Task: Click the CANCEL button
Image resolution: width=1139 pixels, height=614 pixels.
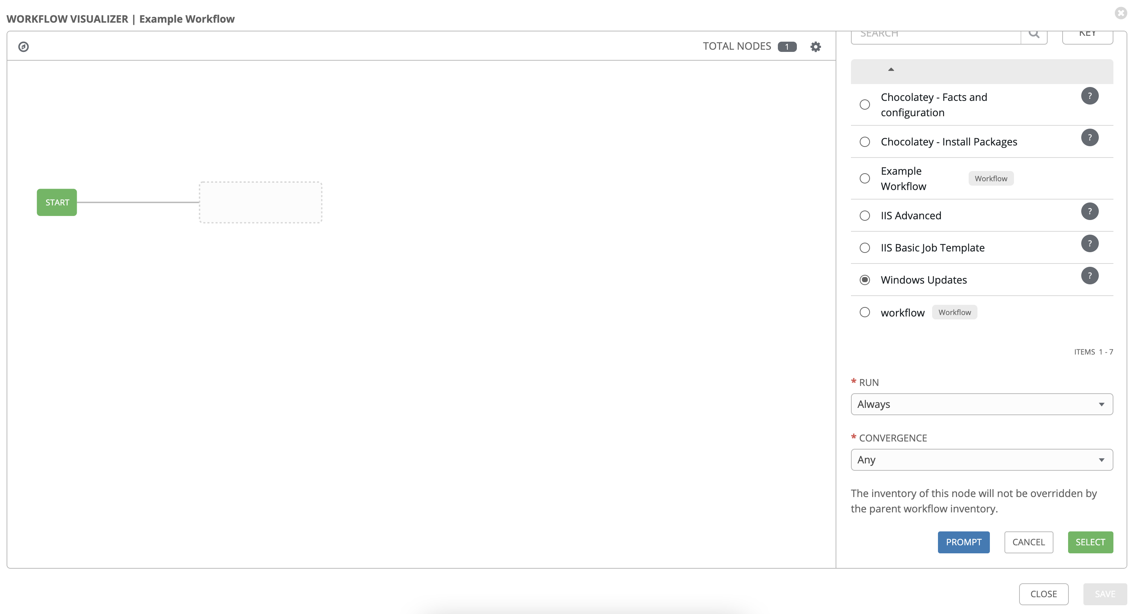Action: [x=1029, y=542]
